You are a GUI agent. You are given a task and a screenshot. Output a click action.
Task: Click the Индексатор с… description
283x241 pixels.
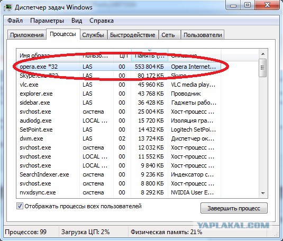click(x=192, y=174)
